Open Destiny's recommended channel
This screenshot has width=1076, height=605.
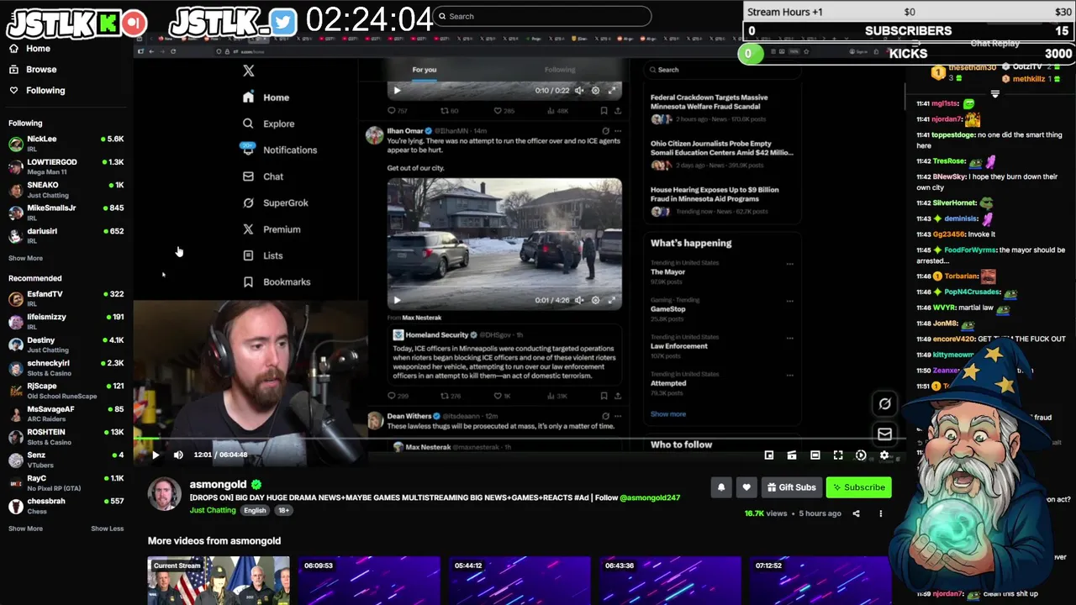click(66, 345)
